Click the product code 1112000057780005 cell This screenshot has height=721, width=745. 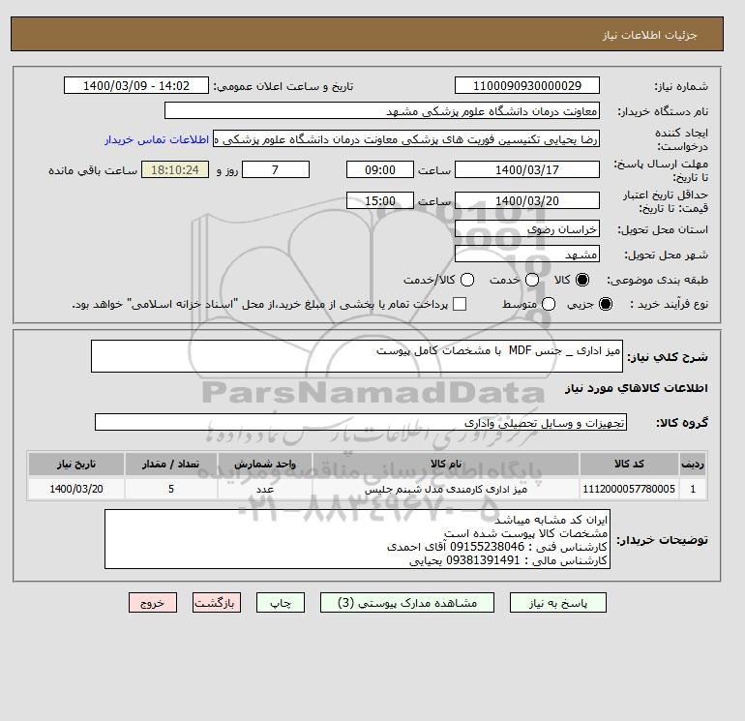coord(629,489)
